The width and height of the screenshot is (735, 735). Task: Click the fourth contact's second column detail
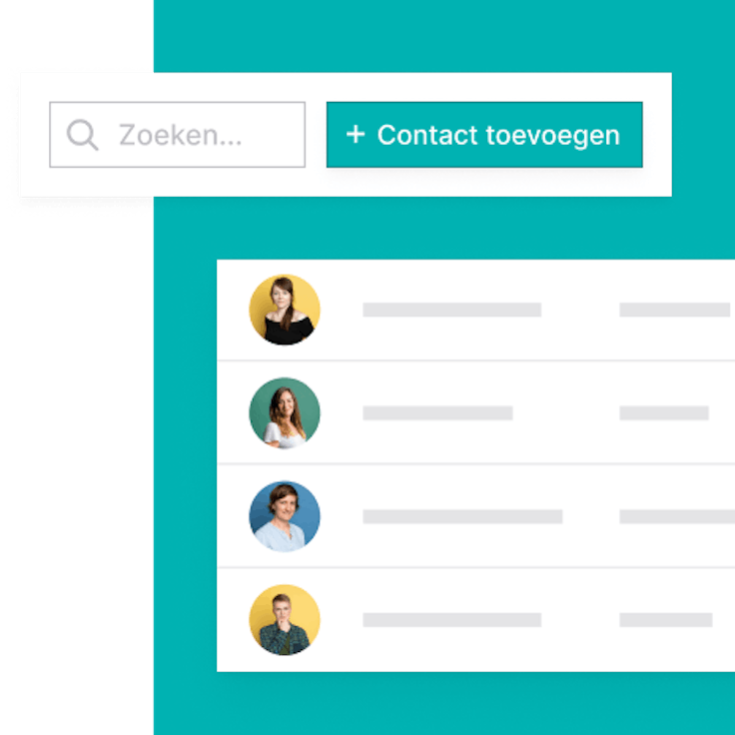pyautogui.click(x=666, y=620)
